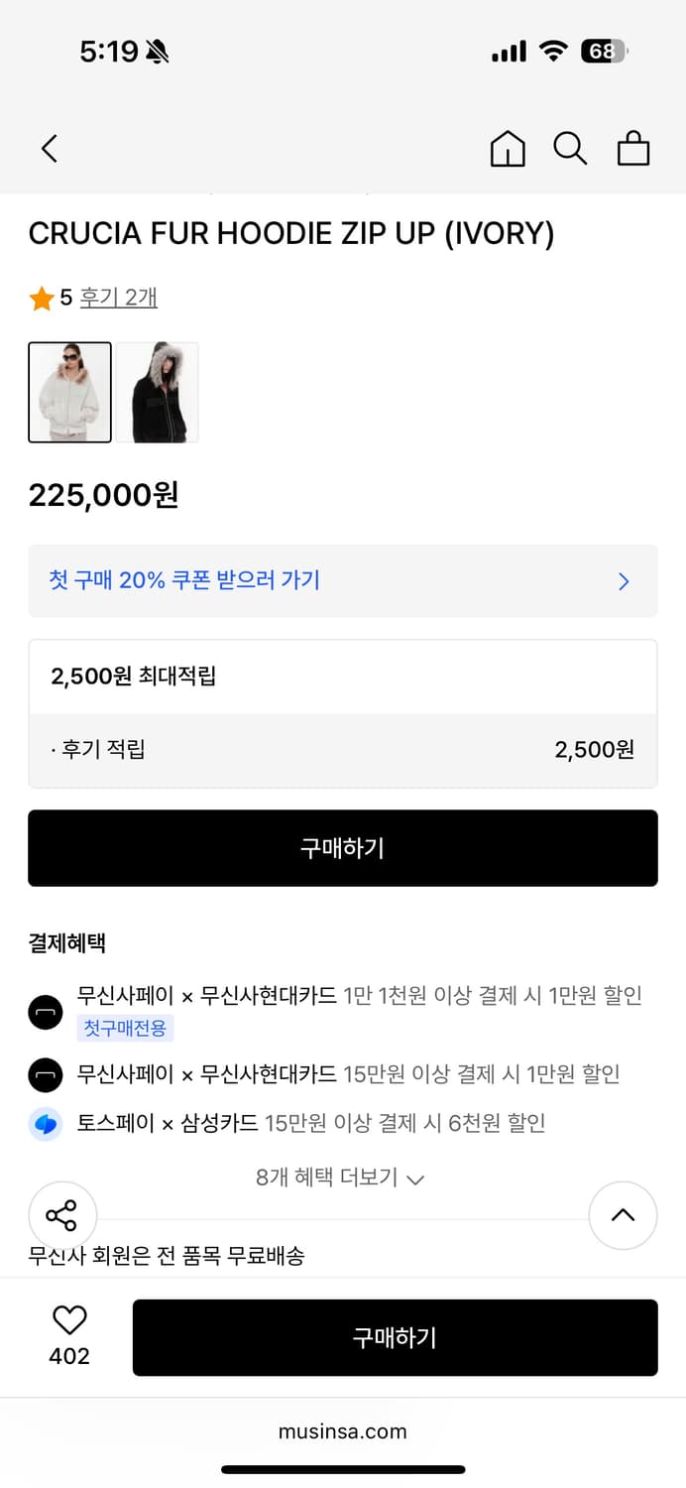This screenshot has width=686, height=1488.
Task: Open the 후기 2개 reviews link
Action: click(118, 297)
